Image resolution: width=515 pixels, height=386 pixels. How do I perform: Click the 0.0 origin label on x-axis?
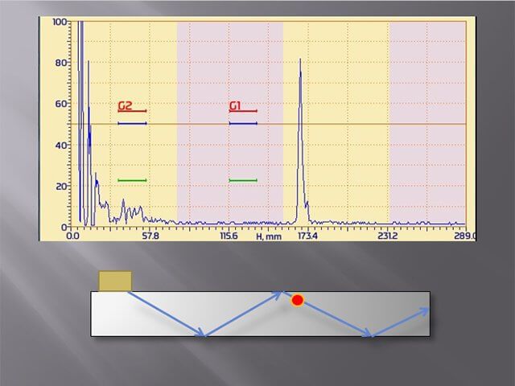72,236
